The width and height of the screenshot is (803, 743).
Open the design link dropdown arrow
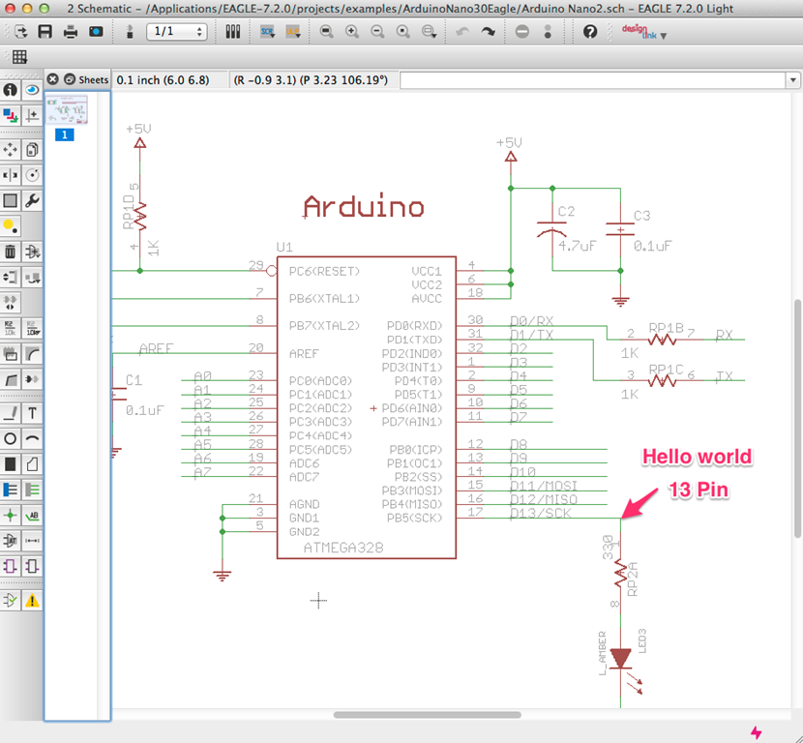pos(664,36)
